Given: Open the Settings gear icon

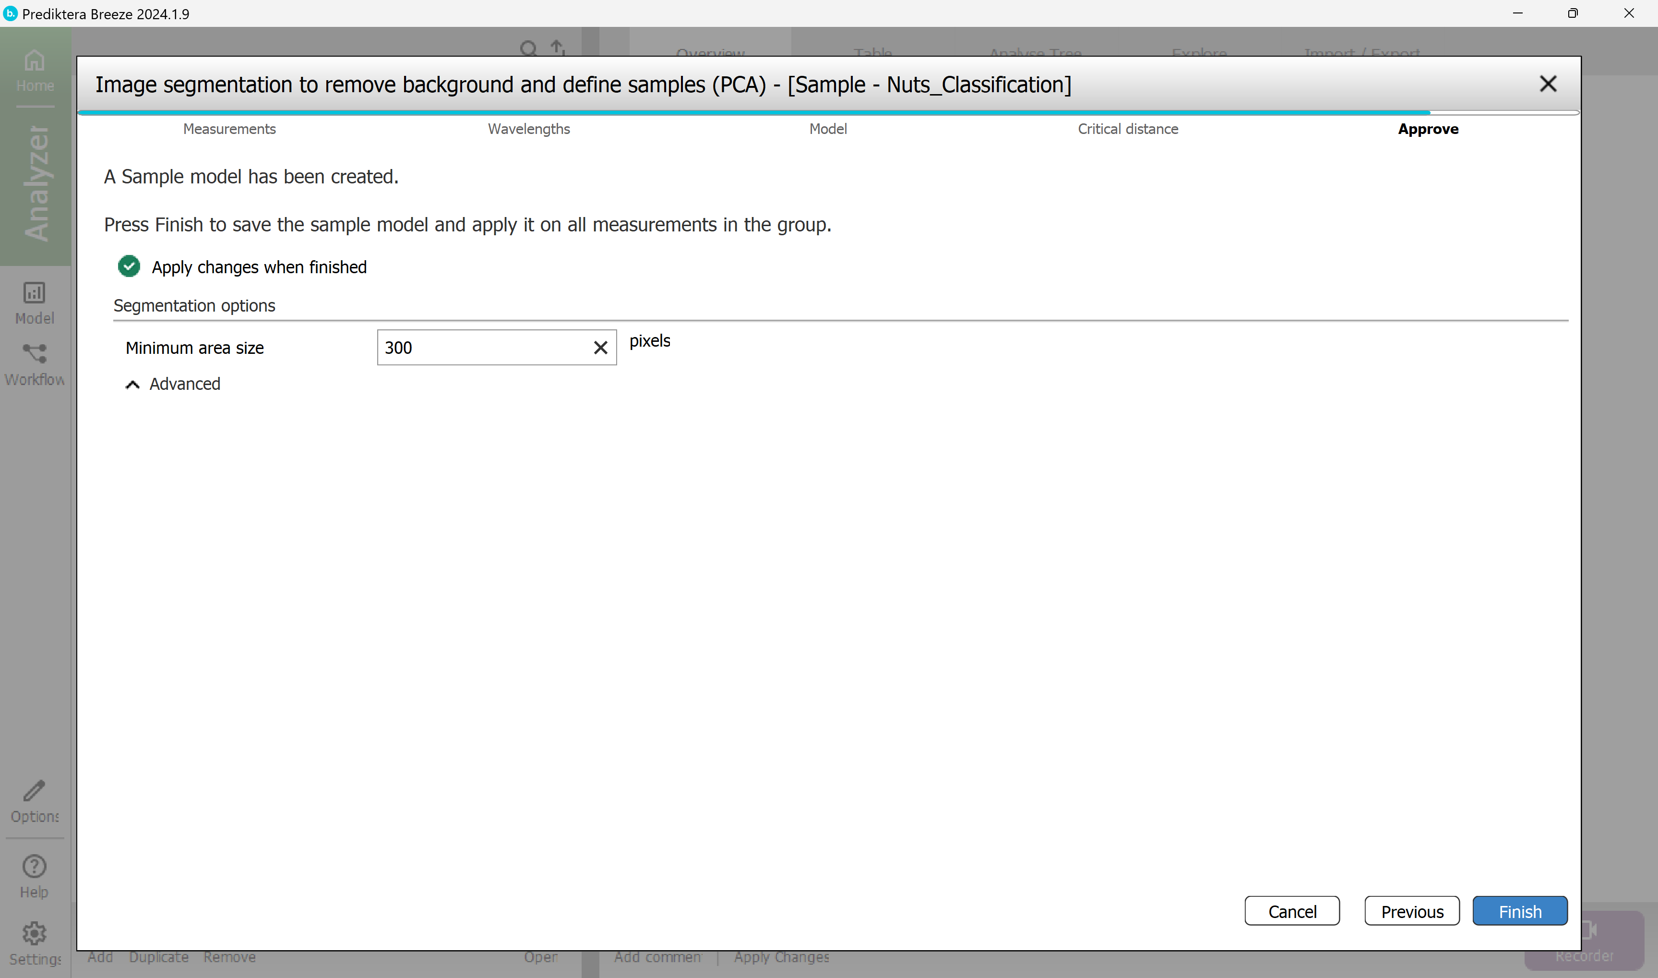Looking at the screenshot, I should (34, 943).
